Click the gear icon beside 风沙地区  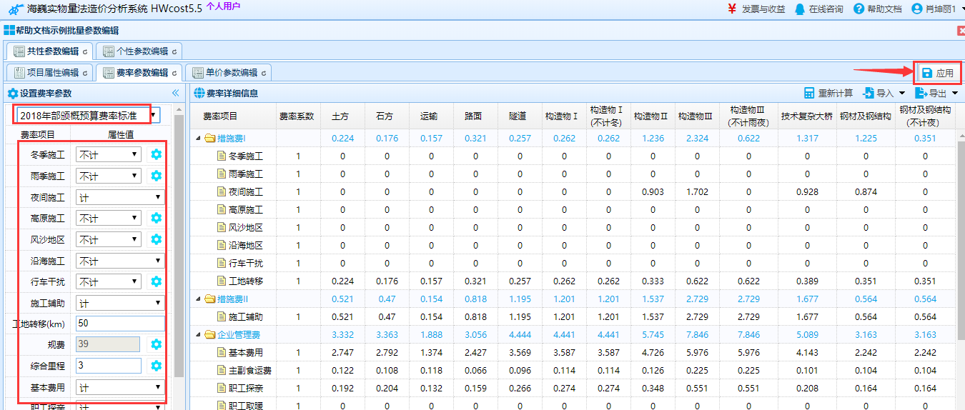coord(156,239)
